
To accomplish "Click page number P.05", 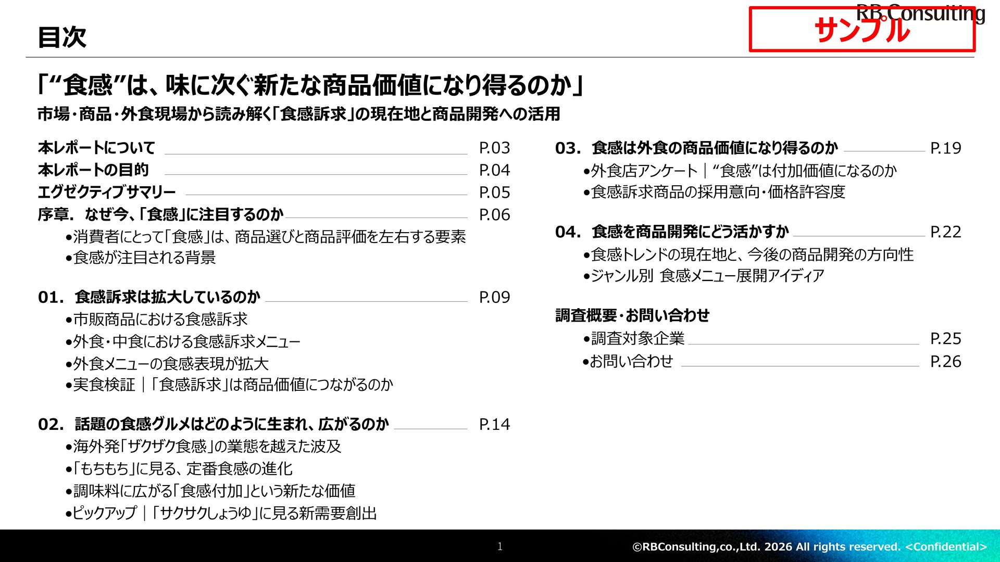I will 494,193.
